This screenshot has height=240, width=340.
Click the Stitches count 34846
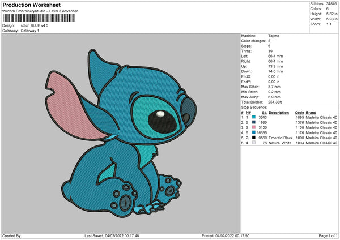pos(331,5)
